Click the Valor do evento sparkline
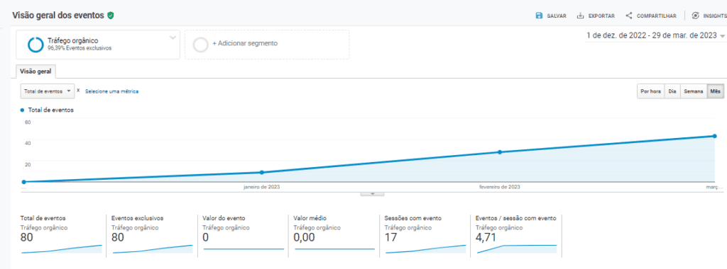The height and width of the screenshot is (269, 727). tap(244, 248)
